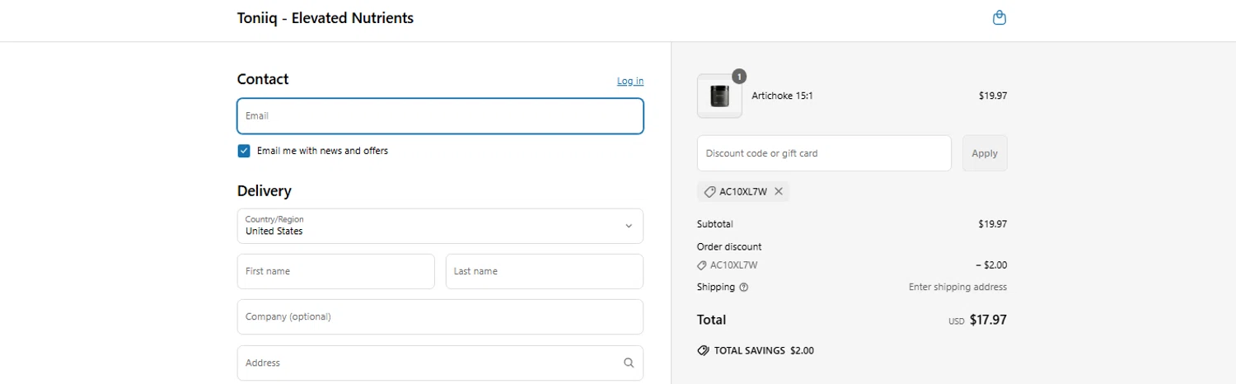Click the Address input field
This screenshot has height=384, width=1236.
point(440,363)
